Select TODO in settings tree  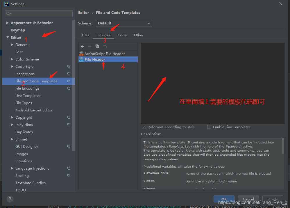[21, 190]
